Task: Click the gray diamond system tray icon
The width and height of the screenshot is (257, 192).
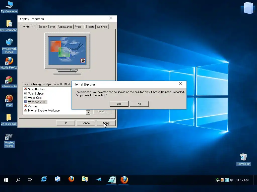Action: (x=231, y=180)
